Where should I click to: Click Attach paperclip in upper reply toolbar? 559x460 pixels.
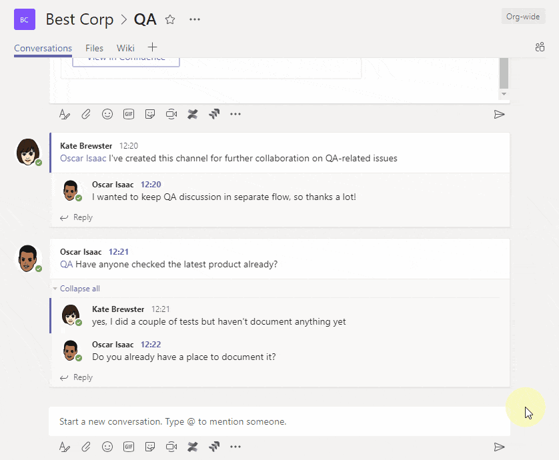(86, 115)
